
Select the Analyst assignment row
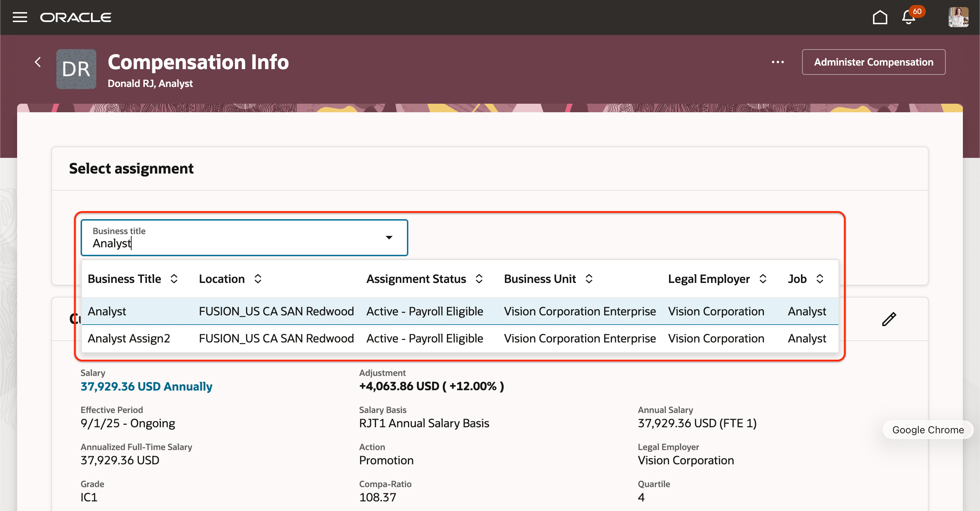[460, 311]
